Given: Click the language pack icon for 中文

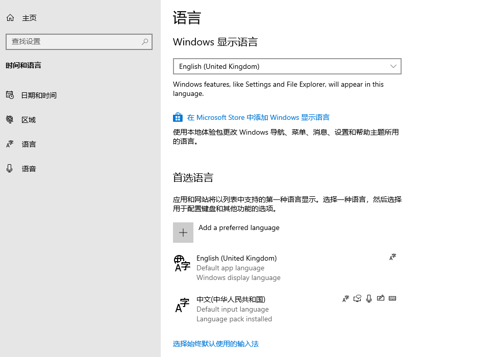Looking at the screenshot, I should 345,298.
